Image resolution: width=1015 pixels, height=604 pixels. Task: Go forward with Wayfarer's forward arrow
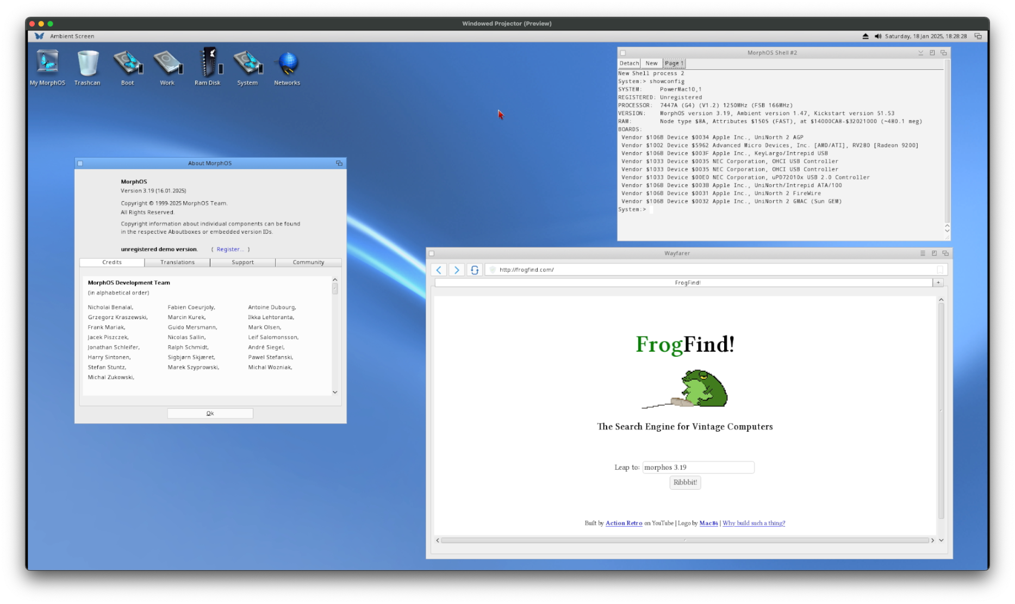[x=457, y=270]
